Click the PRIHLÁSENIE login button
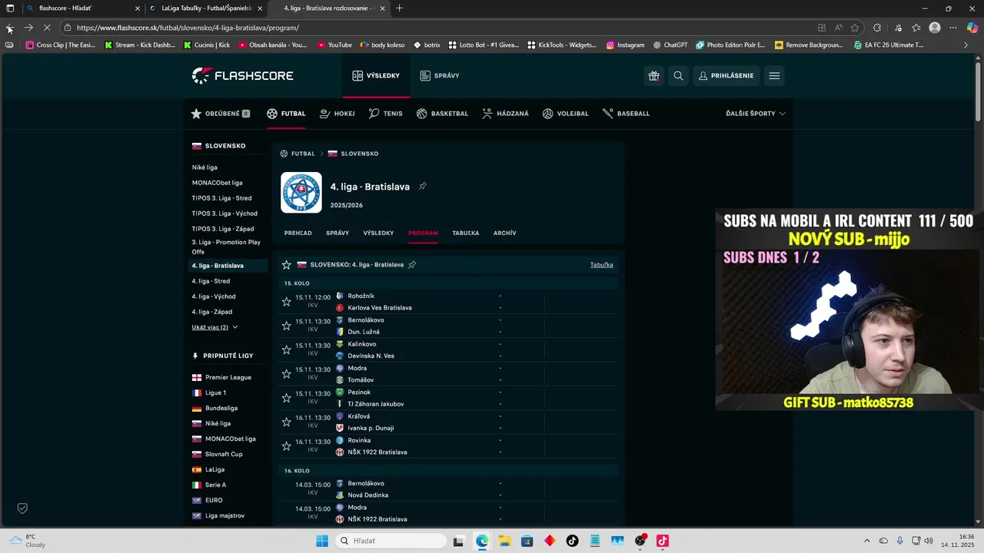The image size is (984, 553). (x=726, y=76)
